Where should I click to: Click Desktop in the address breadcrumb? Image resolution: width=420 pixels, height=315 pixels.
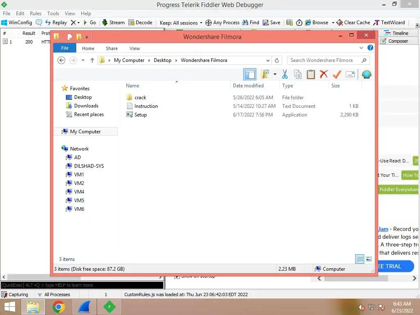tap(162, 60)
